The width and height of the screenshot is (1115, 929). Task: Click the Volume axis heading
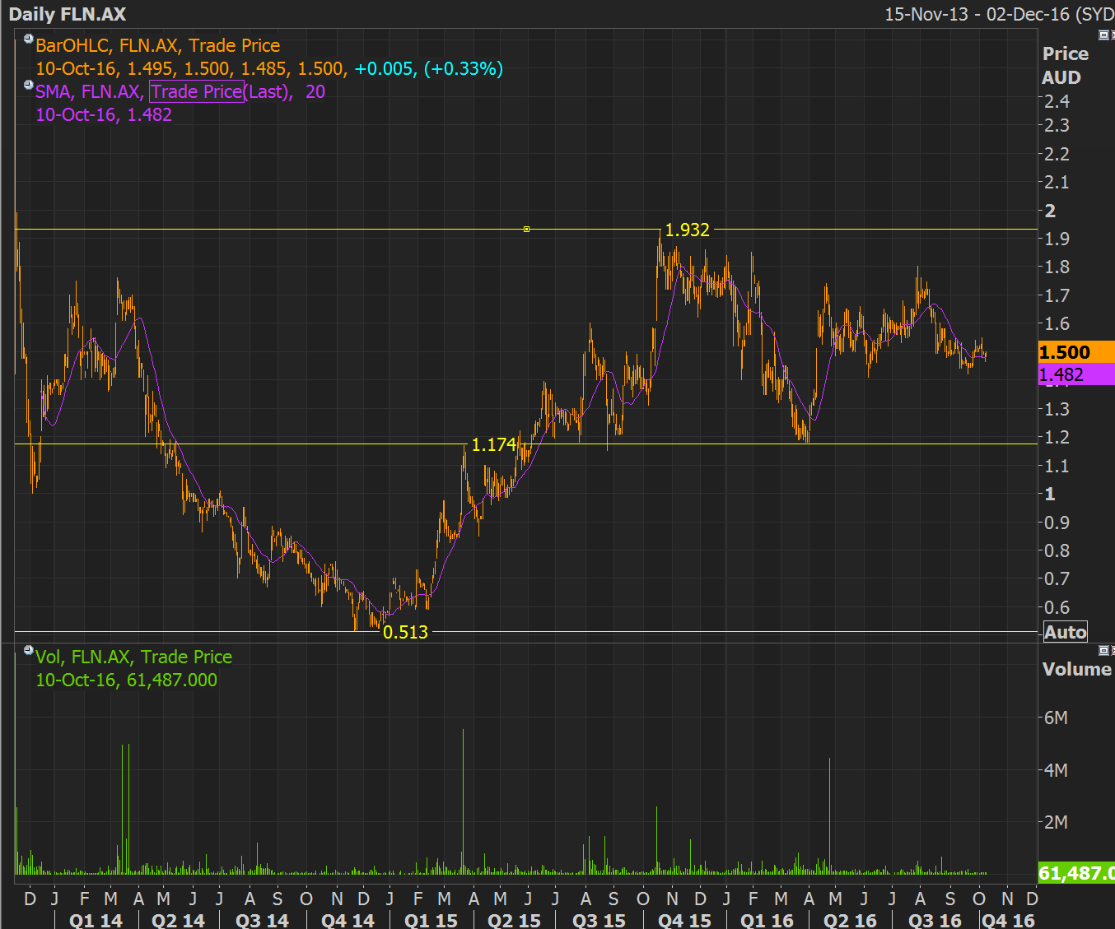tap(1077, 669)
